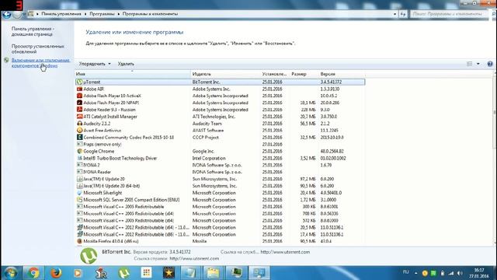Image resolution: width=497 pixels, height=280 pixels.
Task: Click the Java(TM) 6 Update 20 icon
Action: [79, 179]
